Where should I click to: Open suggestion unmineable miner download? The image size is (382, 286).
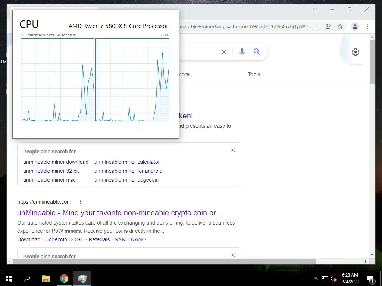pyautogui.click(x=56, y=162)
